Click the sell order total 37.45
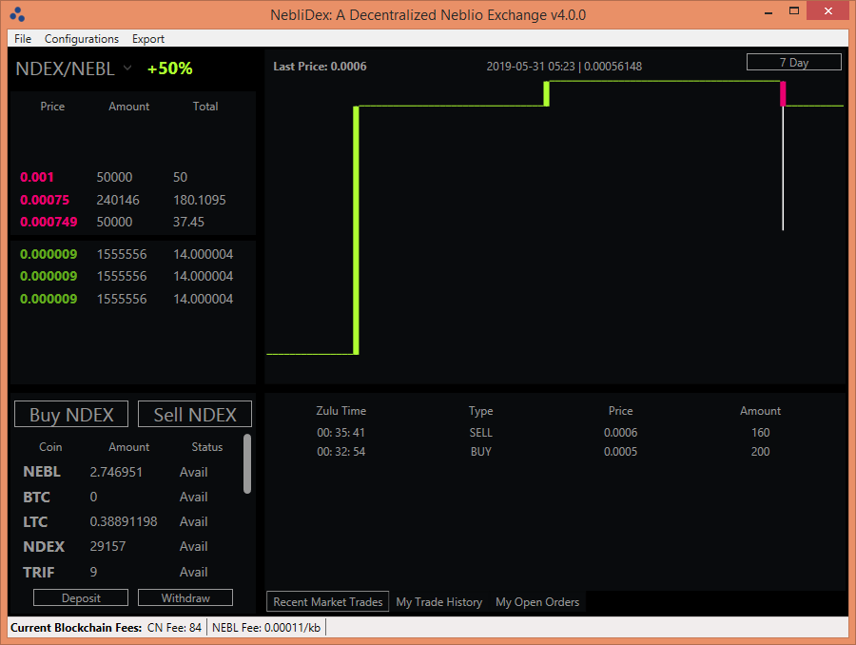This screenshot has height=645, width=856. pos(188,222)
